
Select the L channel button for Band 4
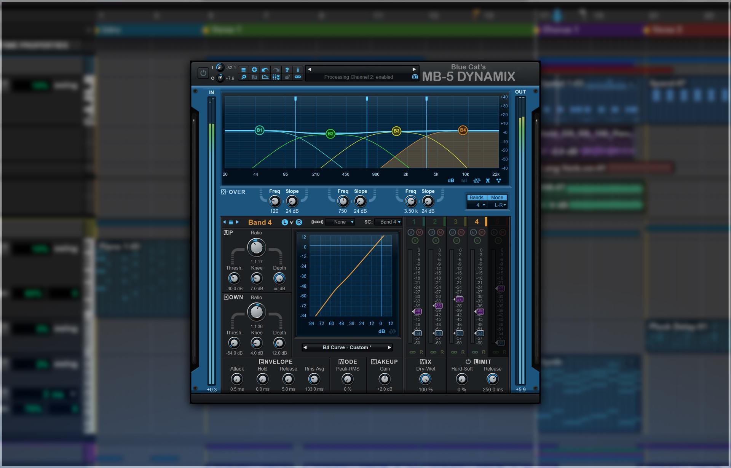click(285, 222)
